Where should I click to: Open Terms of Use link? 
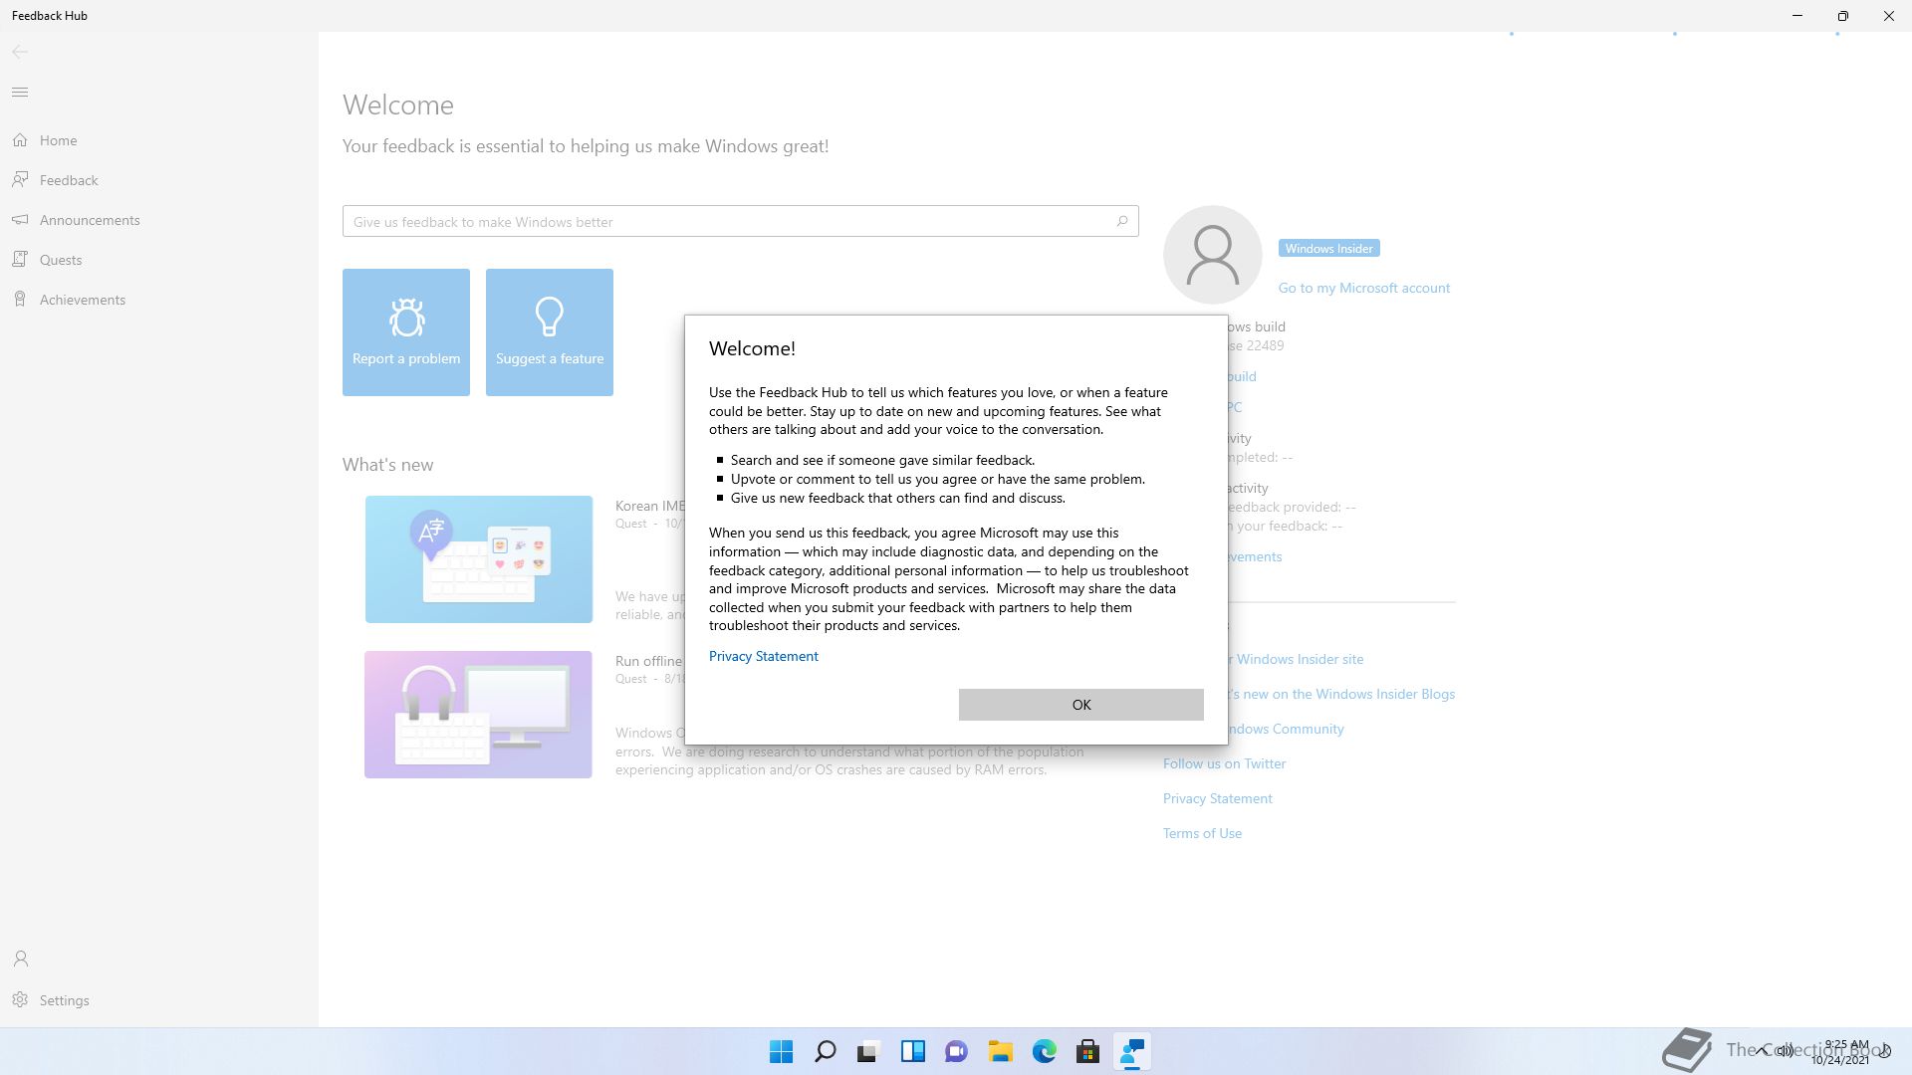tap(1202, 833)
